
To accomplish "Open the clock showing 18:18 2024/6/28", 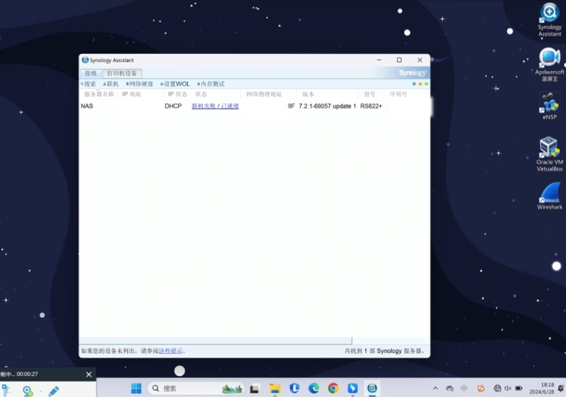I will [542, 389].
